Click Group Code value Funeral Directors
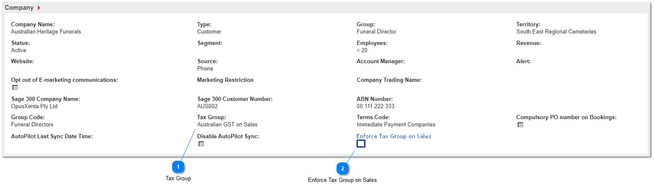Viewport: 654px width, 190px height. pyautogui.click(x=32, y=125)
